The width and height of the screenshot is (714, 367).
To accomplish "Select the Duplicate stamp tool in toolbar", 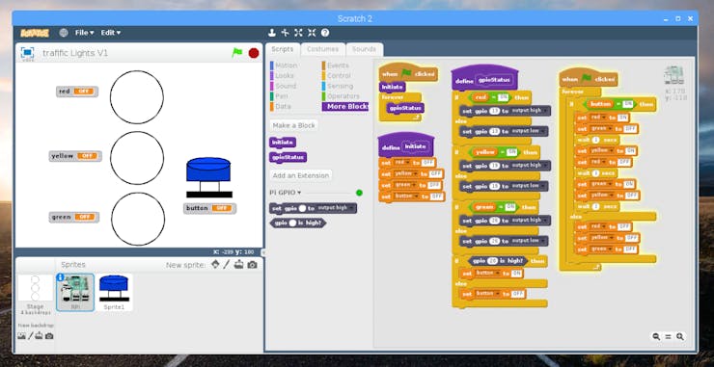I will [272, 33].
